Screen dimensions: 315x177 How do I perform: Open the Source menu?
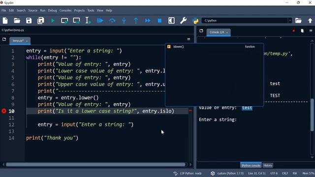33,10
